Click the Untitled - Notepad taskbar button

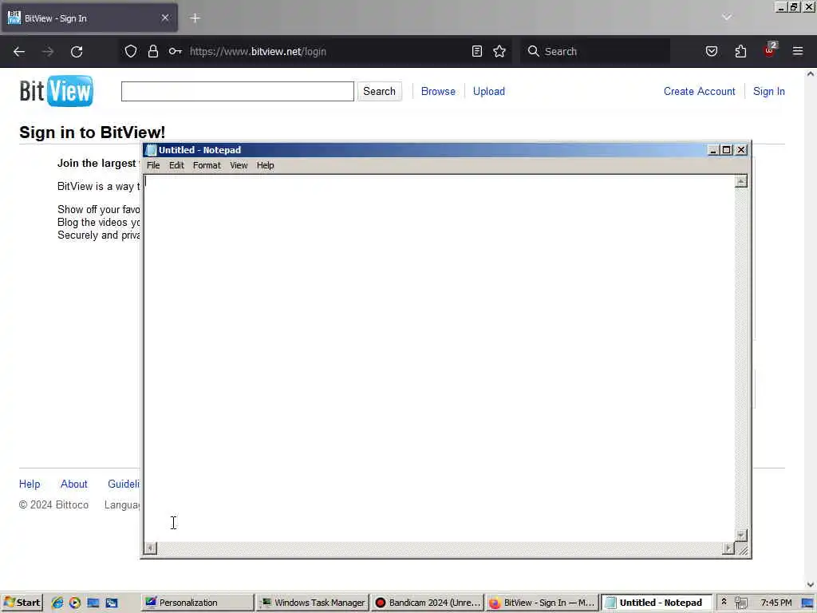657,603
